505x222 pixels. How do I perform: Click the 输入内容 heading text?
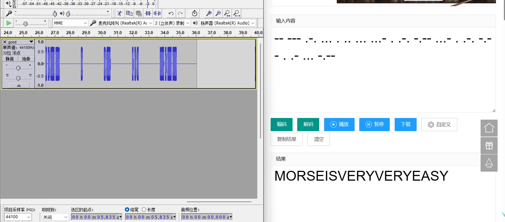point(286,21)
